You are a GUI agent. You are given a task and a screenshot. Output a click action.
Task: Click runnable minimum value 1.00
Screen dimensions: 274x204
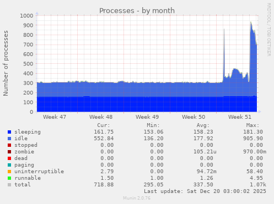tap(157, 178)
